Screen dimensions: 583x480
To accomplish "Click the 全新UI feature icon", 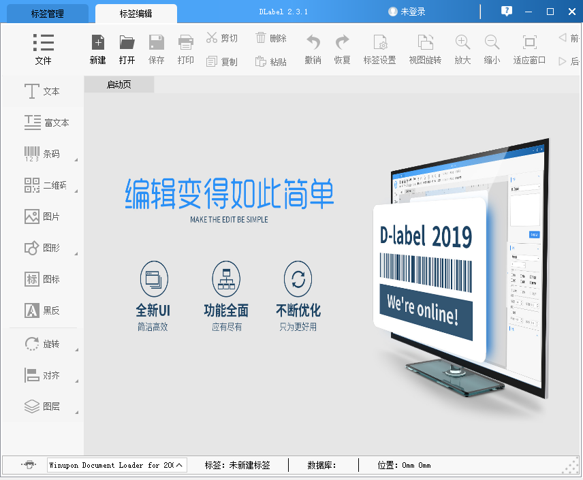I will [x=154, y=279].
